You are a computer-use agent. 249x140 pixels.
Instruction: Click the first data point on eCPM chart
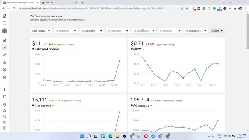(x=142, y=57)
